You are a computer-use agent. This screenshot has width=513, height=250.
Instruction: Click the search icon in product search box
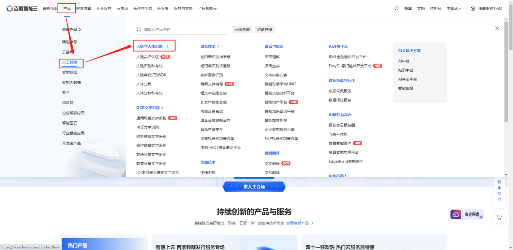139,30
